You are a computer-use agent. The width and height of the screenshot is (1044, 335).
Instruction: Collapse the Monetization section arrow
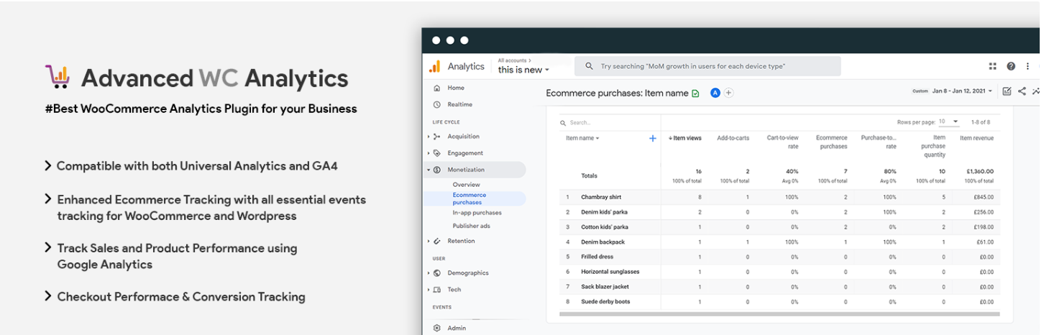(x=428, y=170)
